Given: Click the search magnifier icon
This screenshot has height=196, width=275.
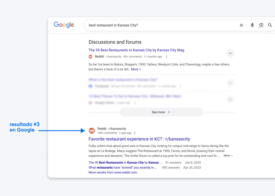Looking at the screenshot, I should tap(270, 25).
